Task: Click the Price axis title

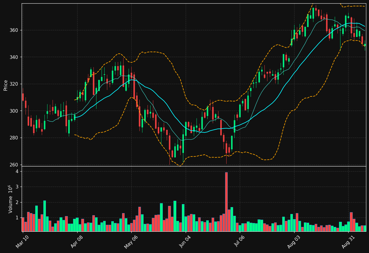Action: (6, 85)
